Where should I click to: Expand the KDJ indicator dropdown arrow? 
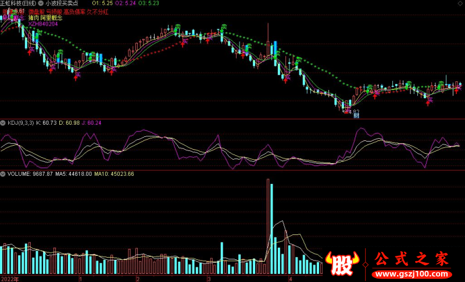(3, 123)
